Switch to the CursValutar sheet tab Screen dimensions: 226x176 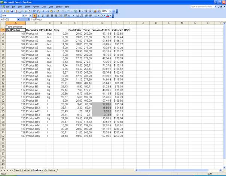(50, 170)
